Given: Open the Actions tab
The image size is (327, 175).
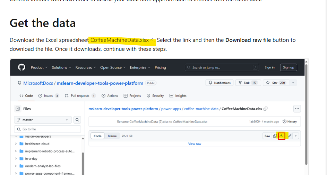Looking at the screenshot, I should [x=110, y=96].
